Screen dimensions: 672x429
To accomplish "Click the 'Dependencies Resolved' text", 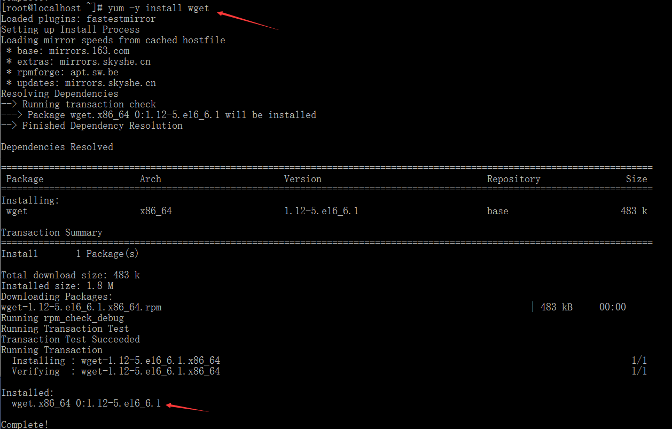I will click(57, 147).
